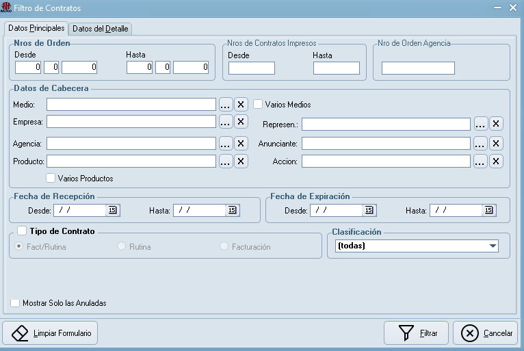
Task: Clear the Anunciante field with X icon
Action: coord(496,144)
